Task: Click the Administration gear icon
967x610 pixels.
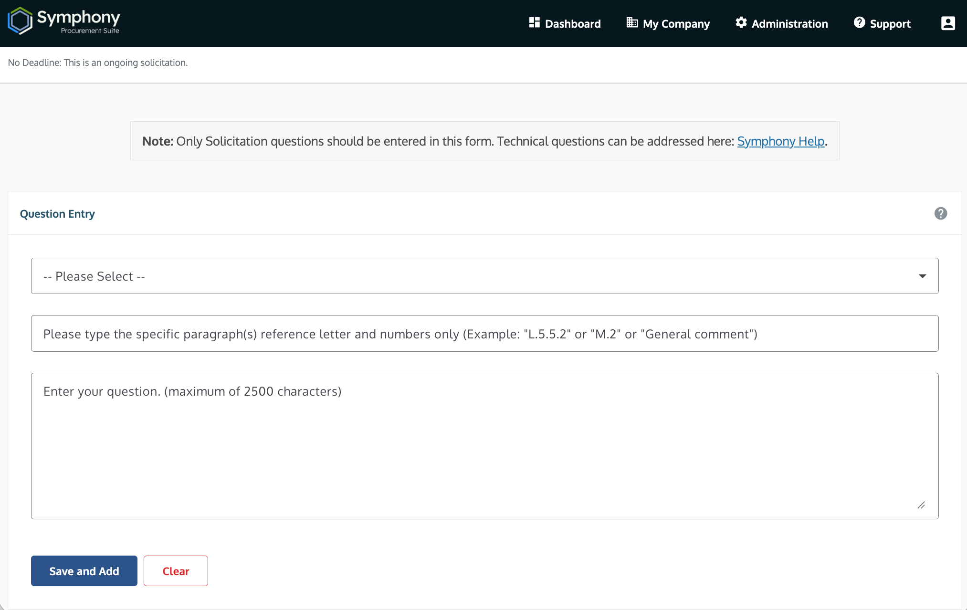Action: [741, 22]
